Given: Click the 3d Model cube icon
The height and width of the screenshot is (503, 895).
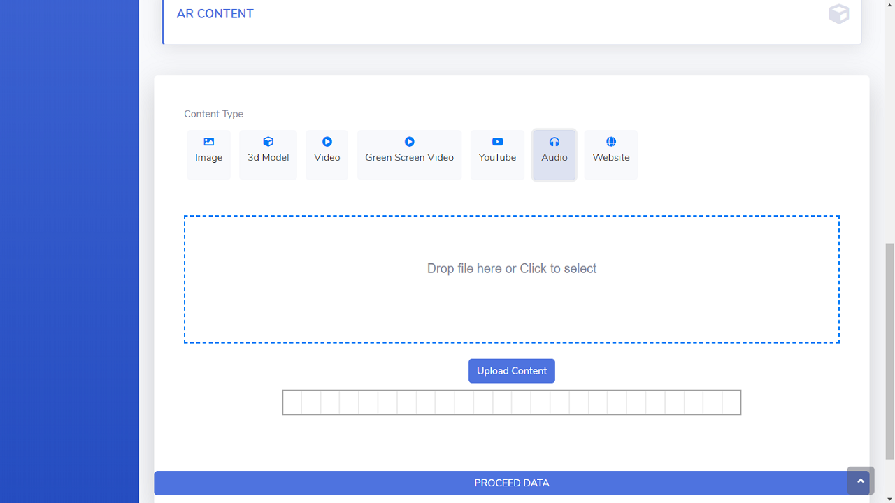Looking at the screenshot, I should [x=268, y=142].
